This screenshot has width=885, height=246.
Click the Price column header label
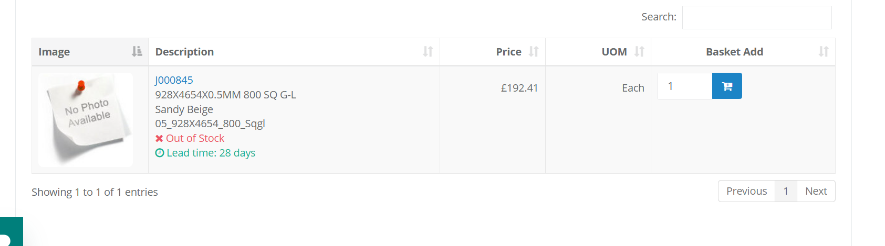coord(508,52)
